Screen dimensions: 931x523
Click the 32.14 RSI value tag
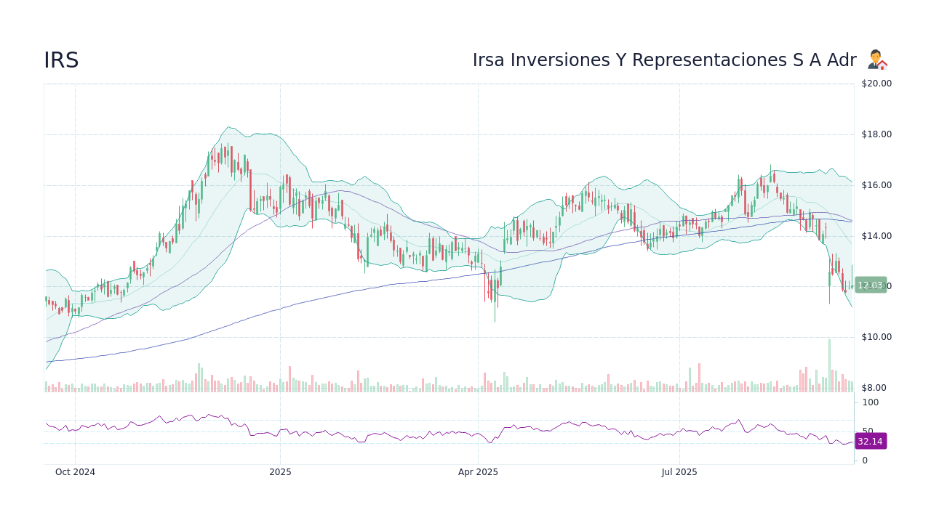click(x=871, y=441)
